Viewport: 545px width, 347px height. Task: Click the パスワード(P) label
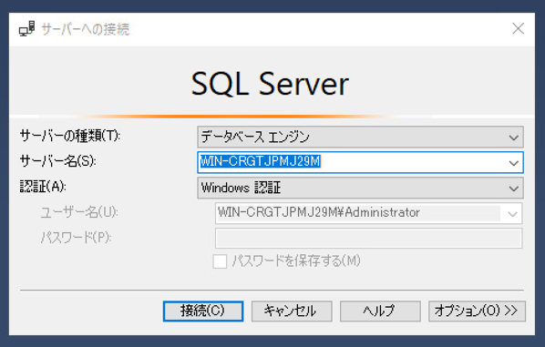[77, 238]
